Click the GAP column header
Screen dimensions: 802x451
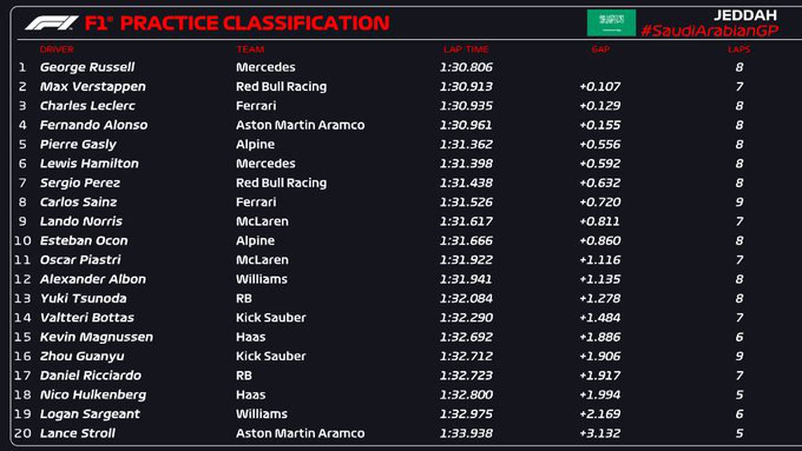(x=600, y=49)
